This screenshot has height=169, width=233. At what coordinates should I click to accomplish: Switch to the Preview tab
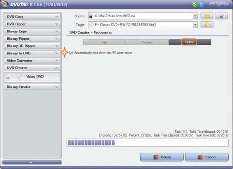pos(147,42)
